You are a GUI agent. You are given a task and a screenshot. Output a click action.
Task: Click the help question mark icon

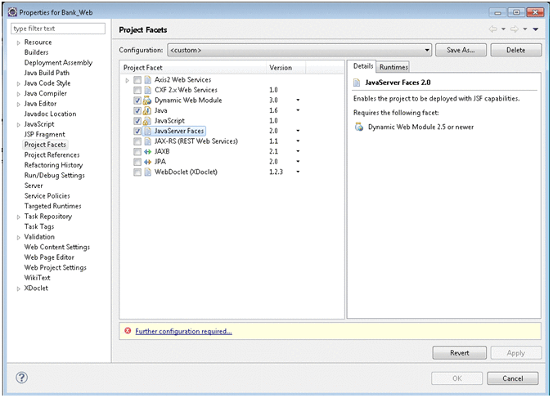(22, 378)
